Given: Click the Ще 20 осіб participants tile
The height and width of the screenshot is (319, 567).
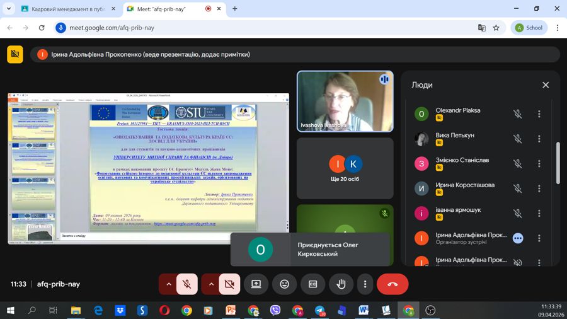Looking at the screenshot, I should pos(345,168).
